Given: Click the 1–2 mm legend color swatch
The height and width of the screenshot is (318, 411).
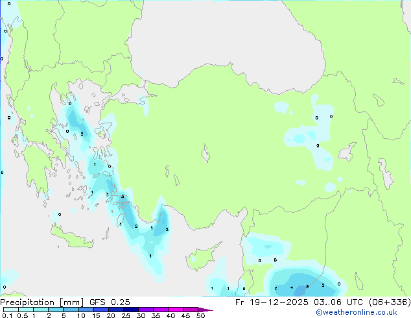Looking at the screenshot, I should point(41,310).
